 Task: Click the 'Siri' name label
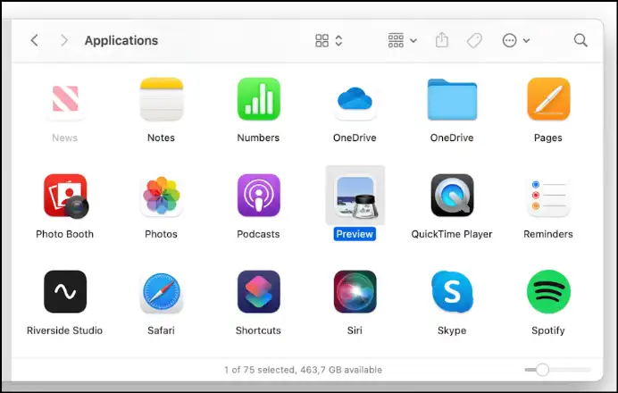click(x=355, y=330)
